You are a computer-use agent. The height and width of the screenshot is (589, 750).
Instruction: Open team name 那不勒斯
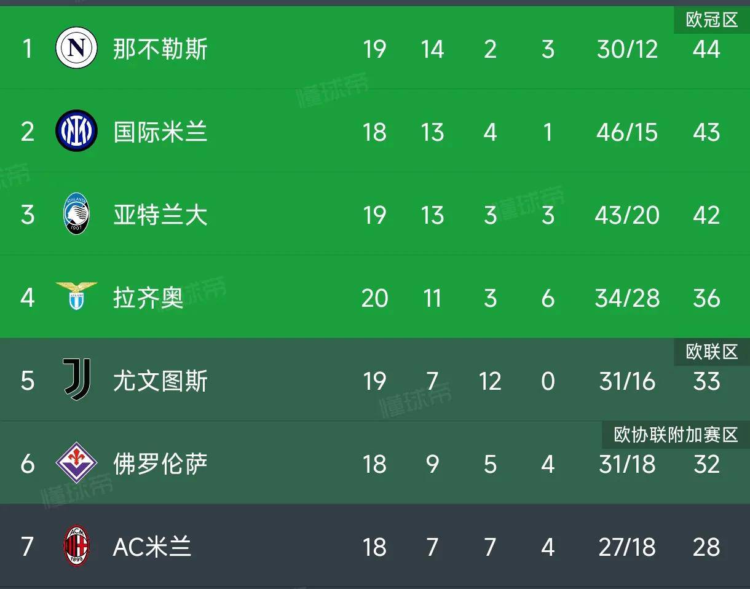coord(160,49)
